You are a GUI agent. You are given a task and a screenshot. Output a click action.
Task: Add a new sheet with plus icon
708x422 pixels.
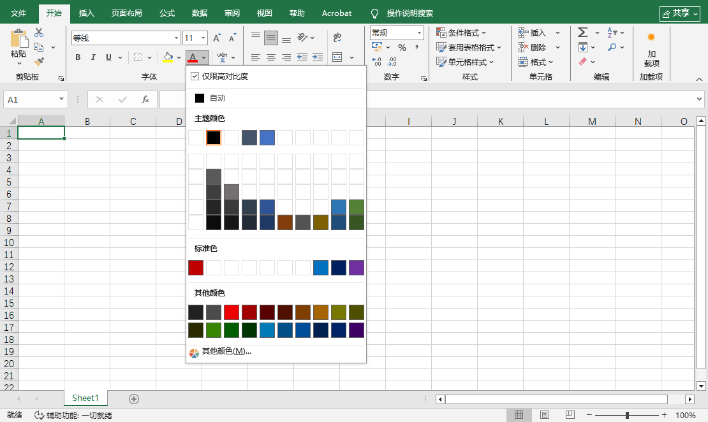click(134, 398)
